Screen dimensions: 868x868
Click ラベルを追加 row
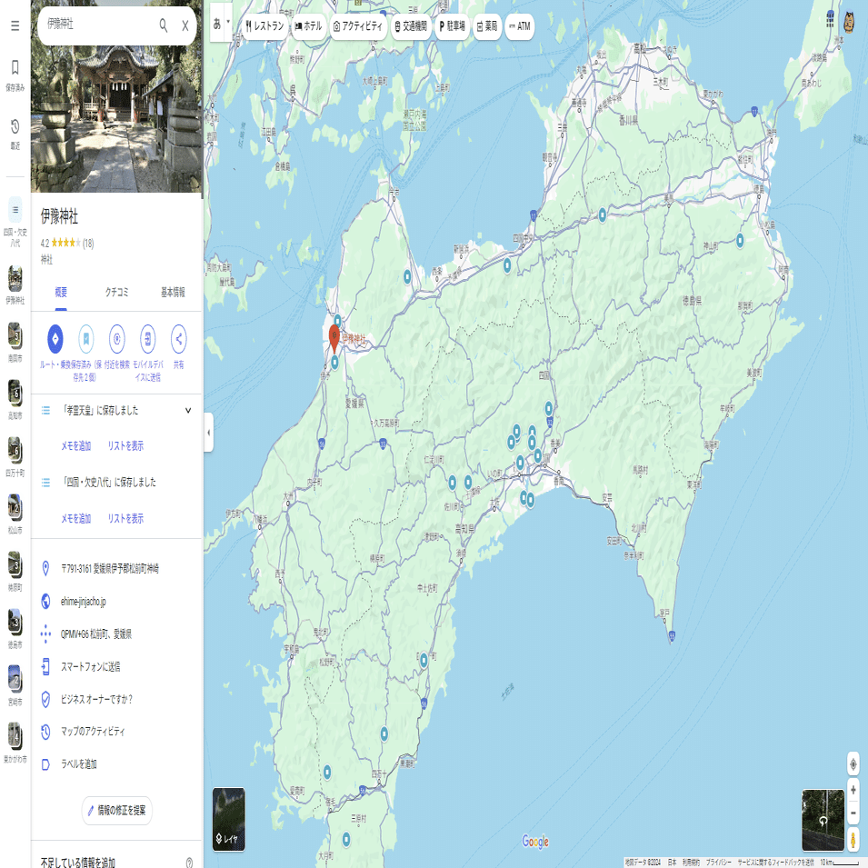(116, 763)
